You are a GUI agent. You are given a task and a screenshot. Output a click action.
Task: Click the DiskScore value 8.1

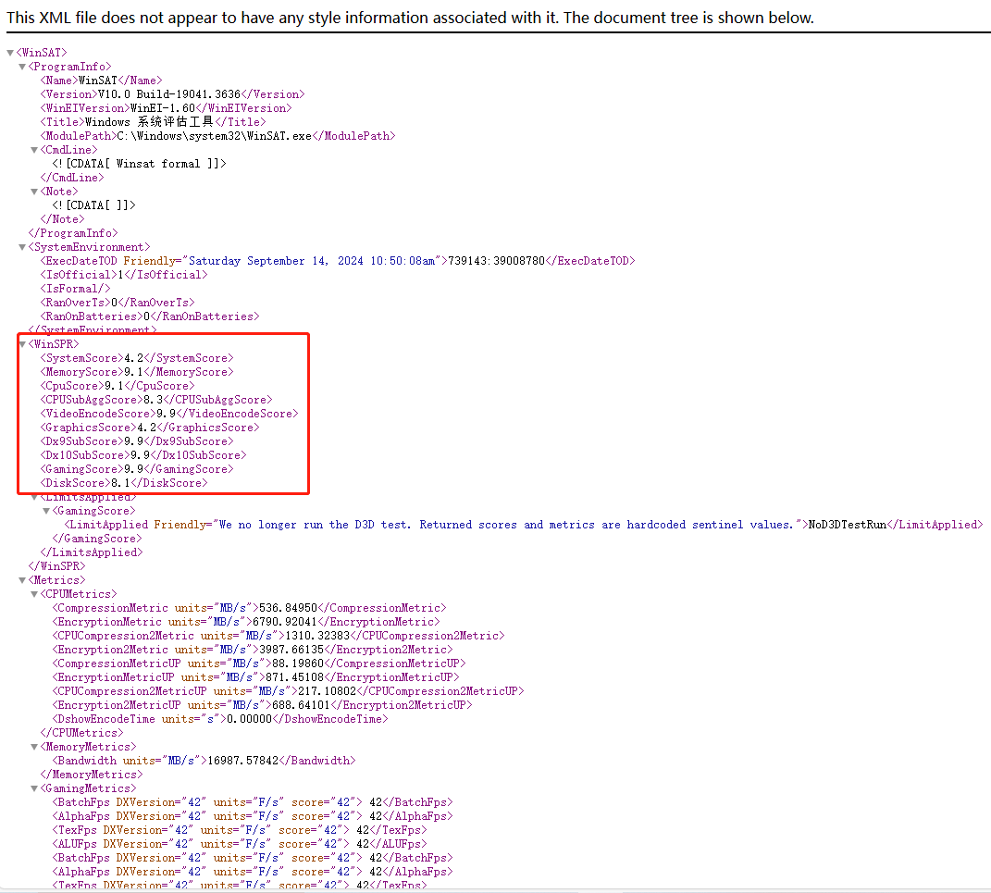(120, 483)
